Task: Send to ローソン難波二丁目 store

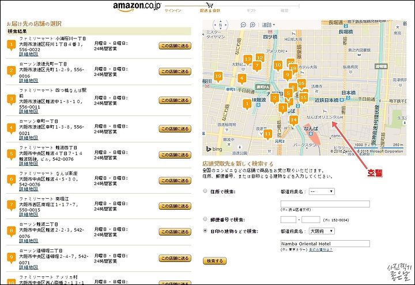Action: [175, 232]
